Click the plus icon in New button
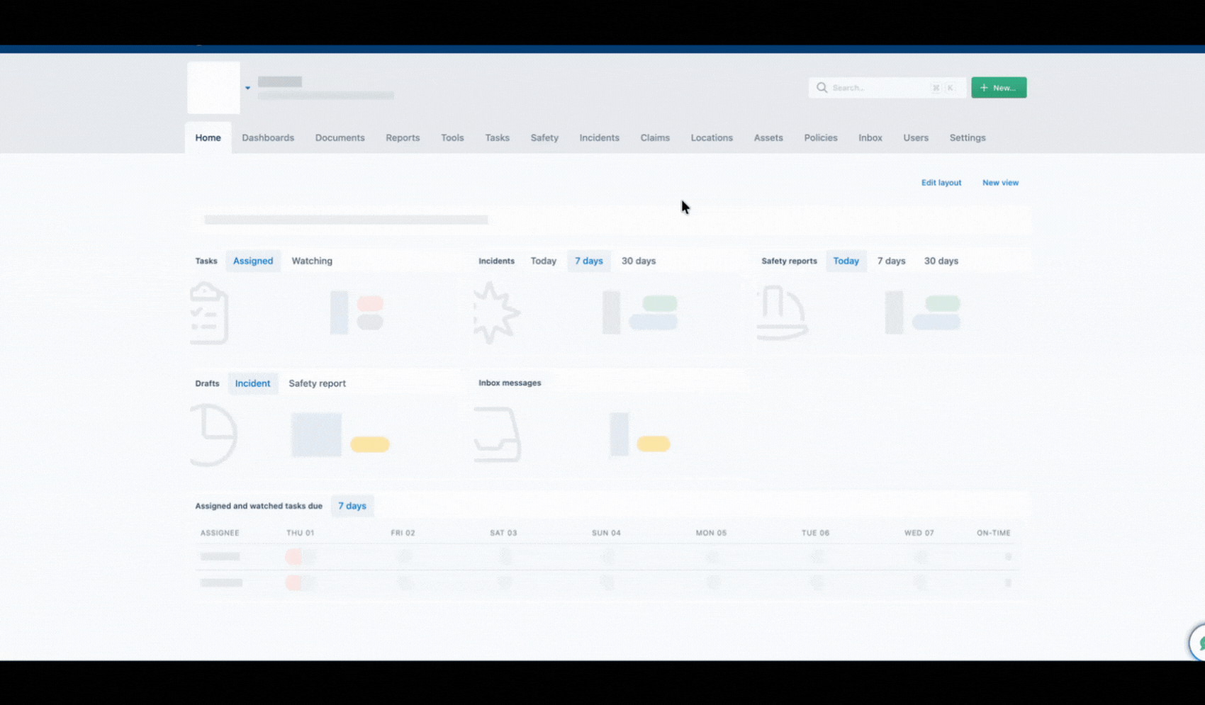The image size is (1205, 705). click(984, 87)
